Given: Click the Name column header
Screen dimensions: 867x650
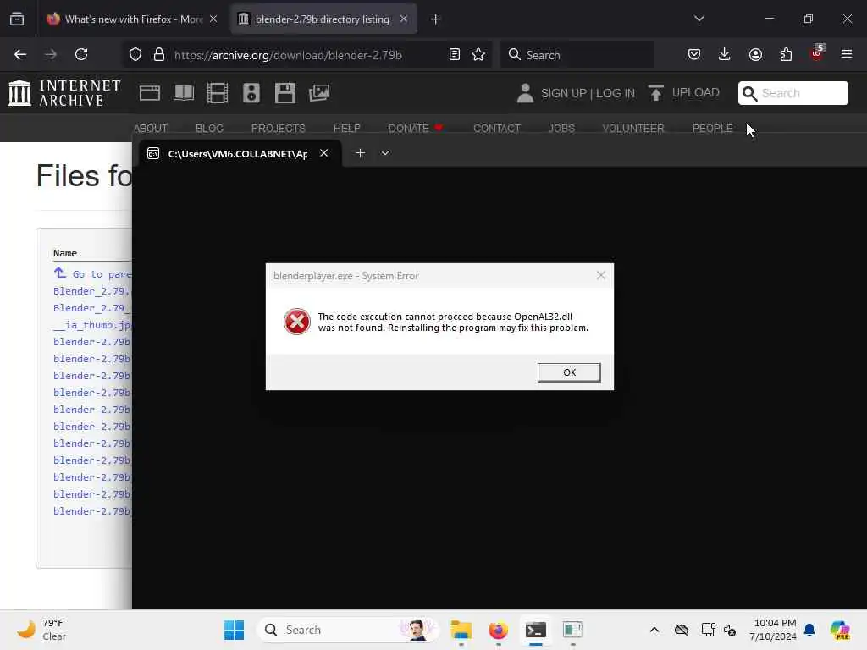Looking at the screenshot, I should pyautogui.click(x=64, y=253).
